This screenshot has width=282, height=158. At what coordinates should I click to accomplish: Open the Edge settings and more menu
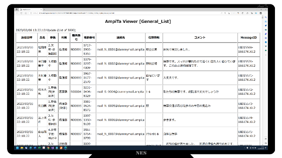[265, 13]
